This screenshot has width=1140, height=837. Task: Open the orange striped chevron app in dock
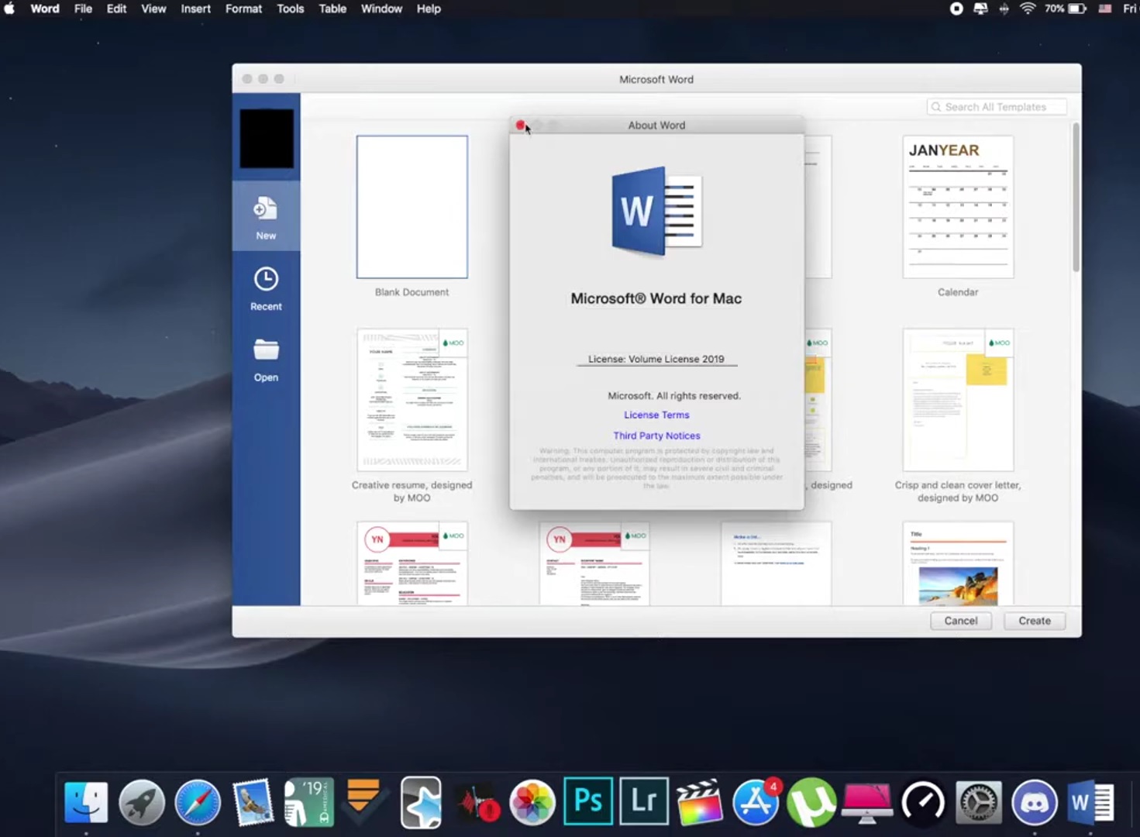click(x=363, y=802)
